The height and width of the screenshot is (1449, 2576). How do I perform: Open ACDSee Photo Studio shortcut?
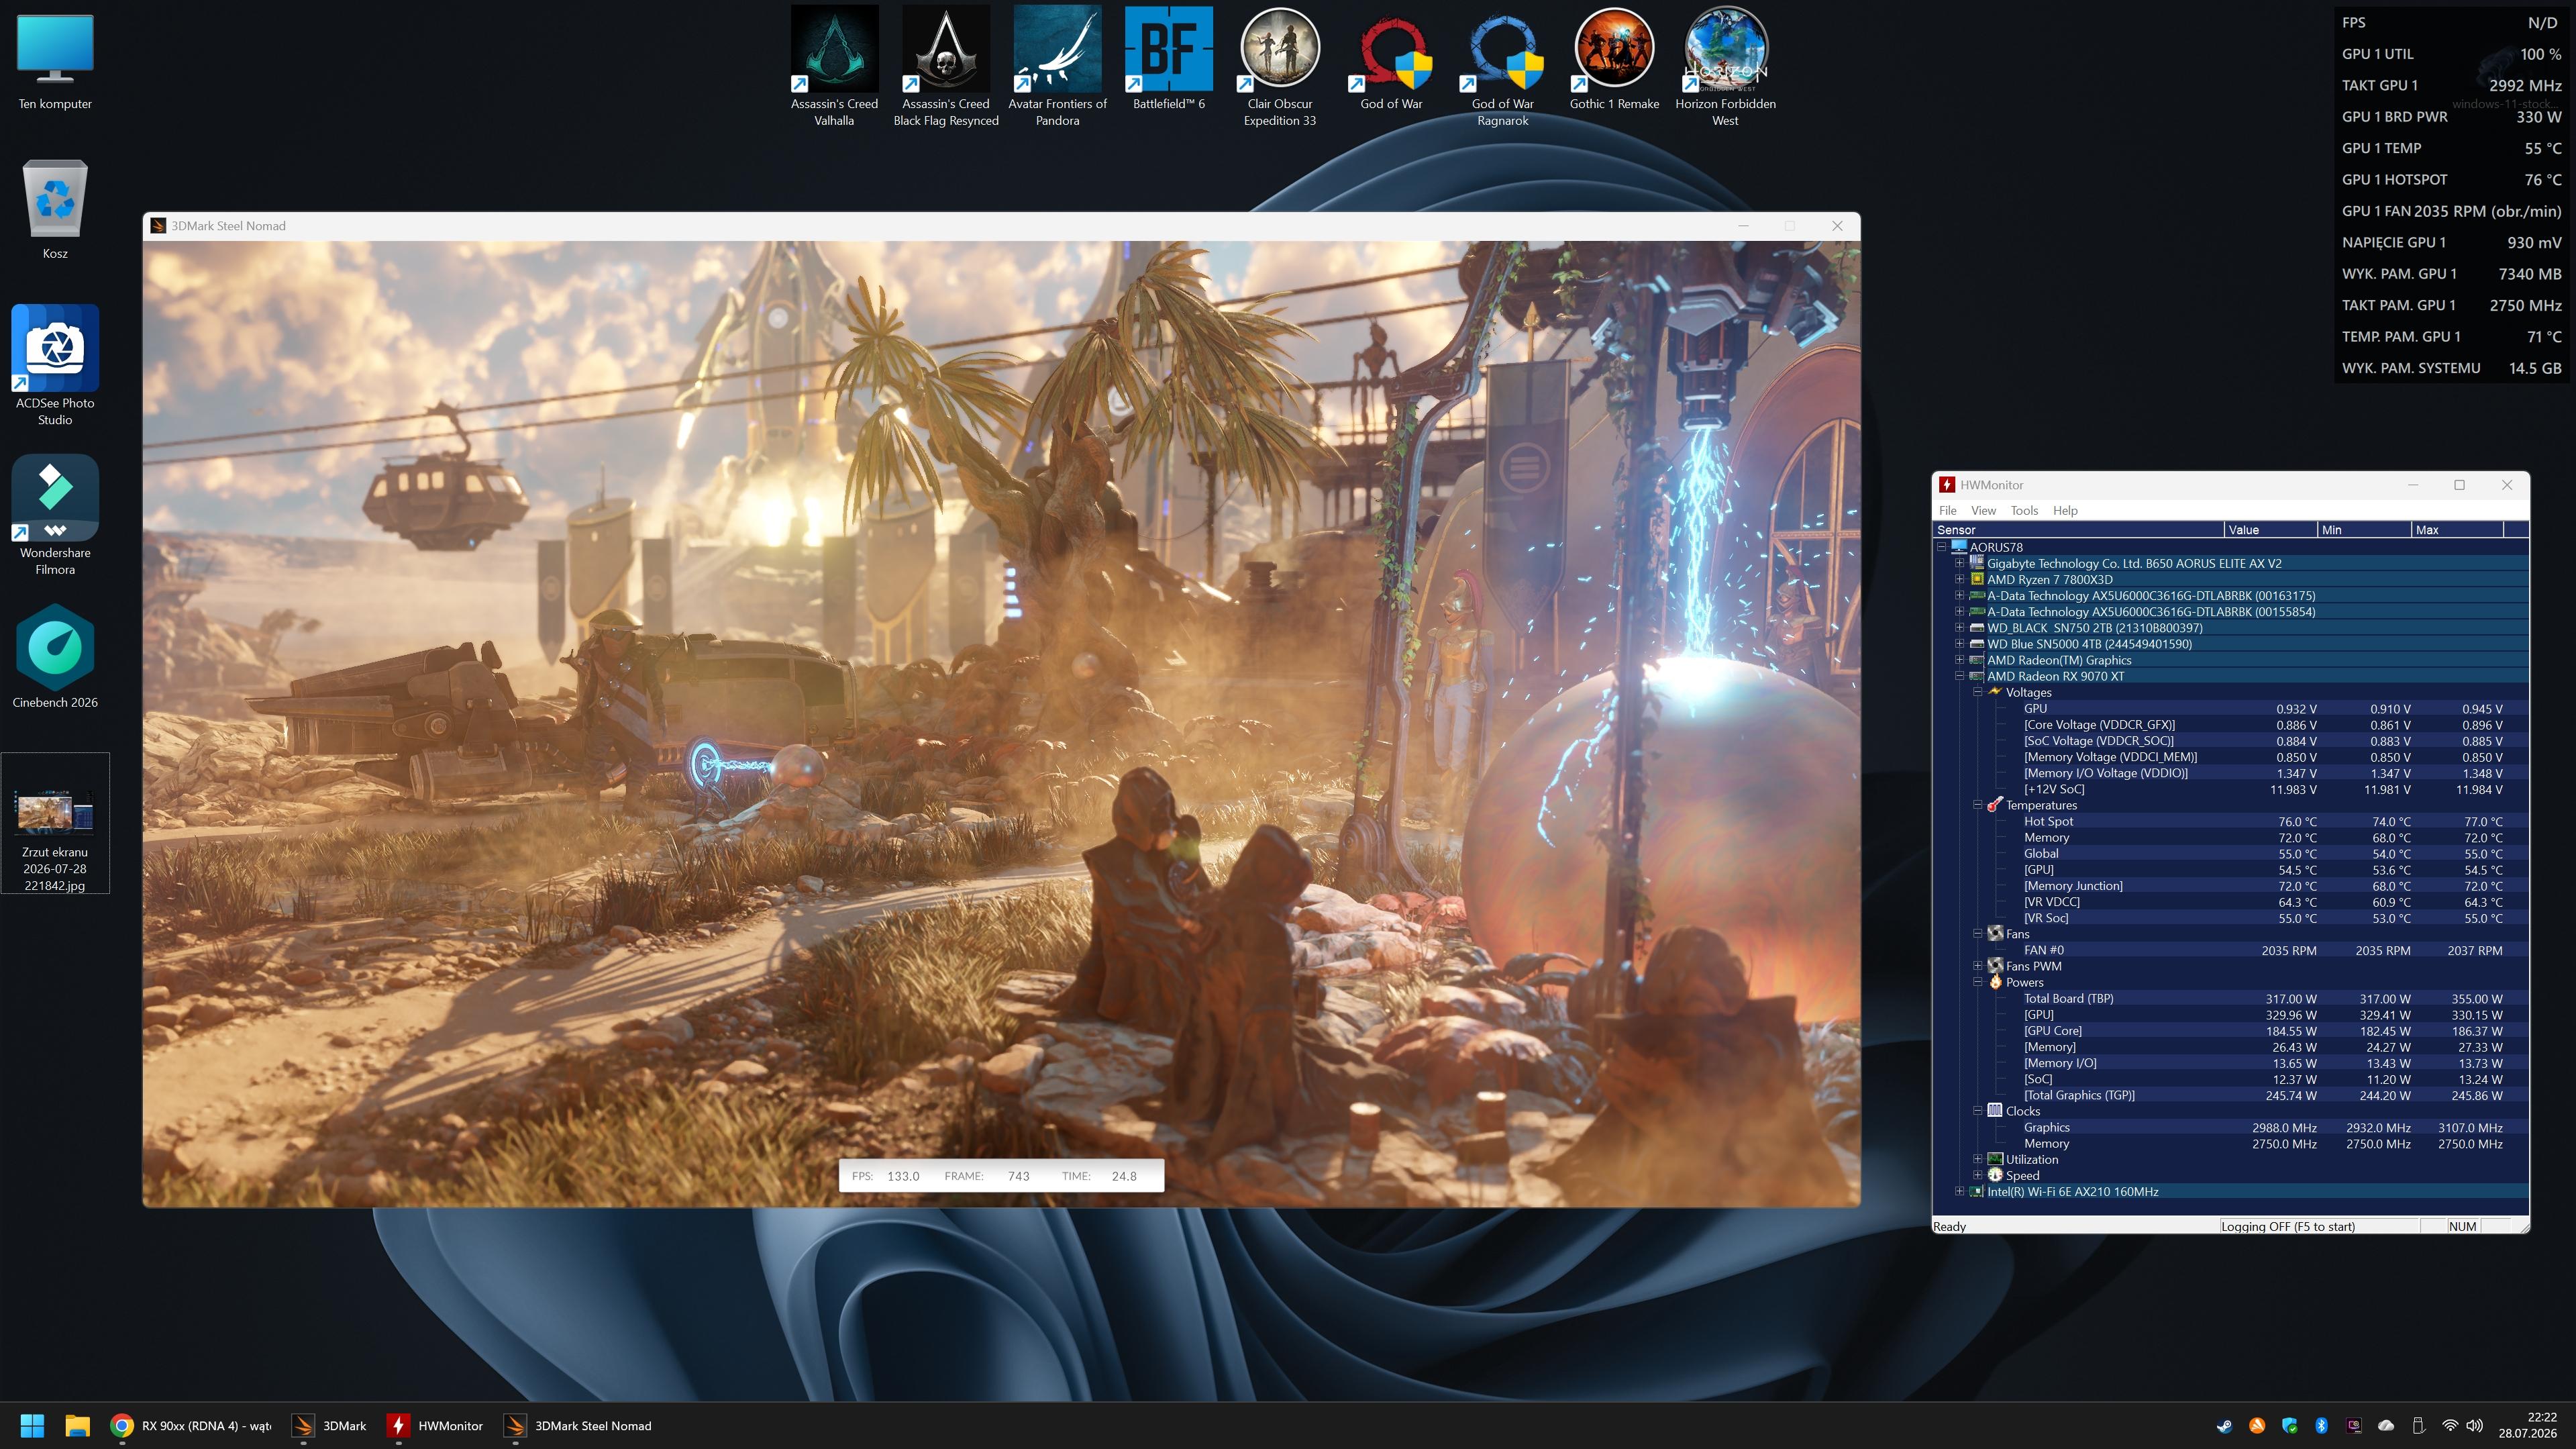click(x=55, y=365)
